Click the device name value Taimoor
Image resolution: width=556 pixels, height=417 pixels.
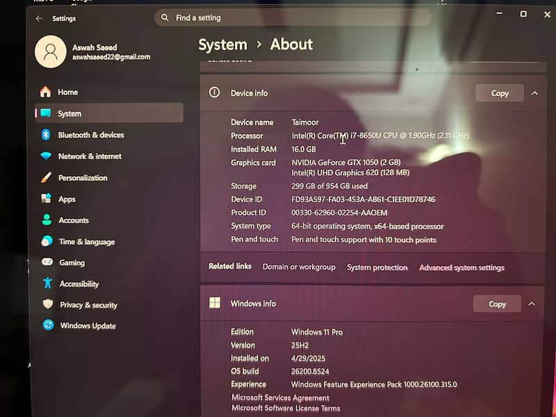pyautogui.click(x=305, y=122)
